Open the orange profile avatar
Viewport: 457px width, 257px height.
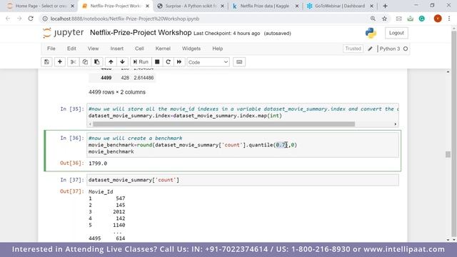coord(438,19)
